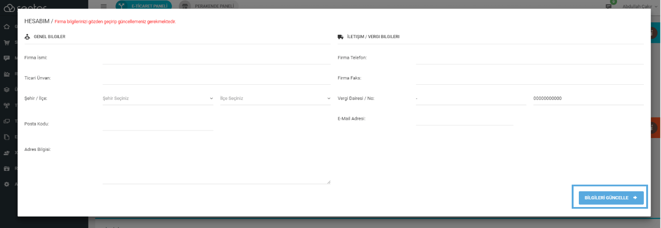The image size is (661, 228).
Task: Click the Vergi Dairesi field containing a dash
Action: click(471, 99)
